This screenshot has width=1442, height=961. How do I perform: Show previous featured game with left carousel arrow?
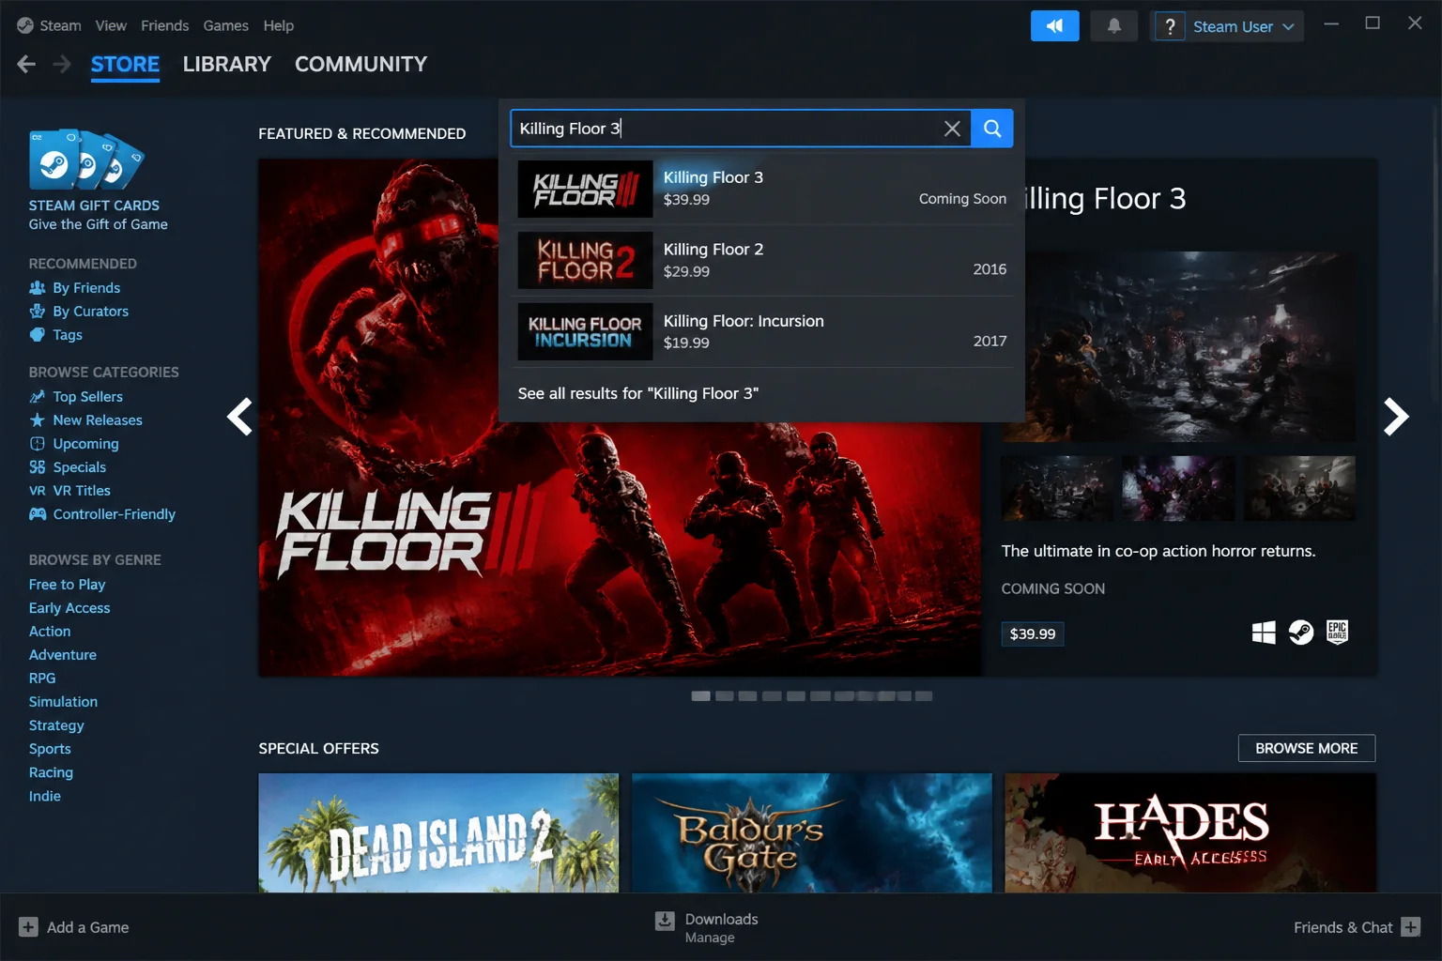click(240, 417)
